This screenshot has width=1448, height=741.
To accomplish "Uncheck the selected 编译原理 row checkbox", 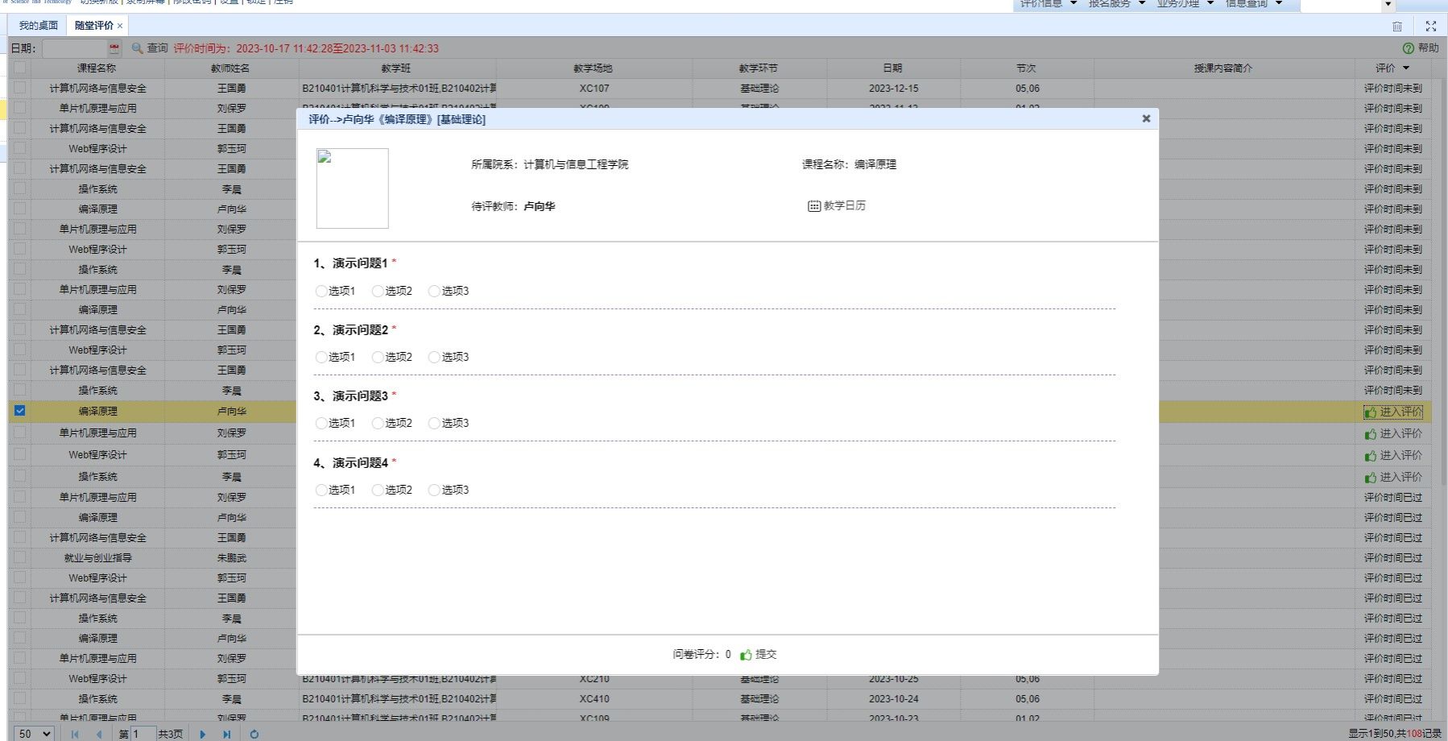I will pyautogui.click(x=20, y=411).
